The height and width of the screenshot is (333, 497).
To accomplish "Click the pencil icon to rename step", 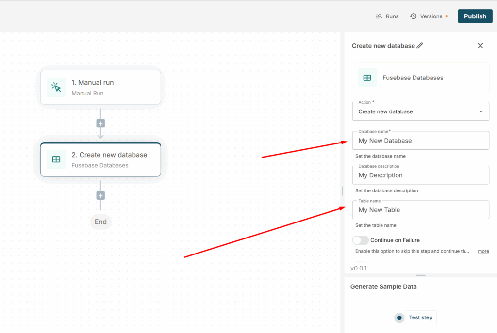I will pyautogui.click(x=420, y=46).
